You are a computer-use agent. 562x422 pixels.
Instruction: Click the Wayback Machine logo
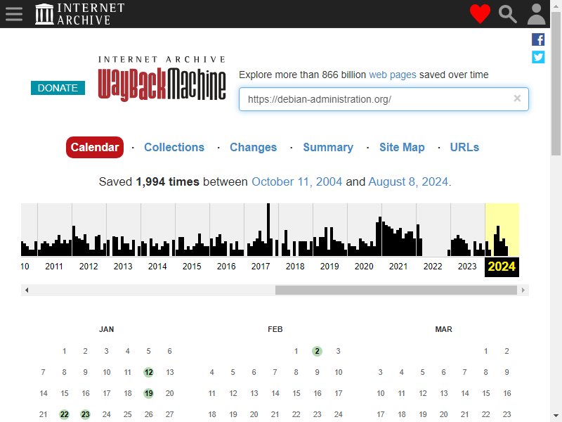(162, 79)
